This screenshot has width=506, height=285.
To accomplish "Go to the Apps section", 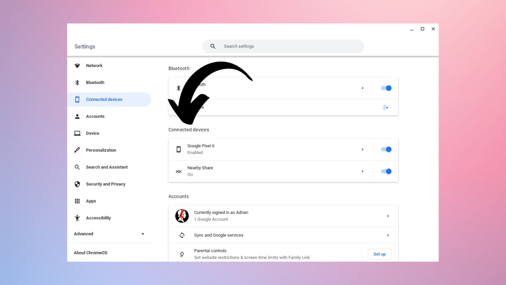I will point(109,201).
